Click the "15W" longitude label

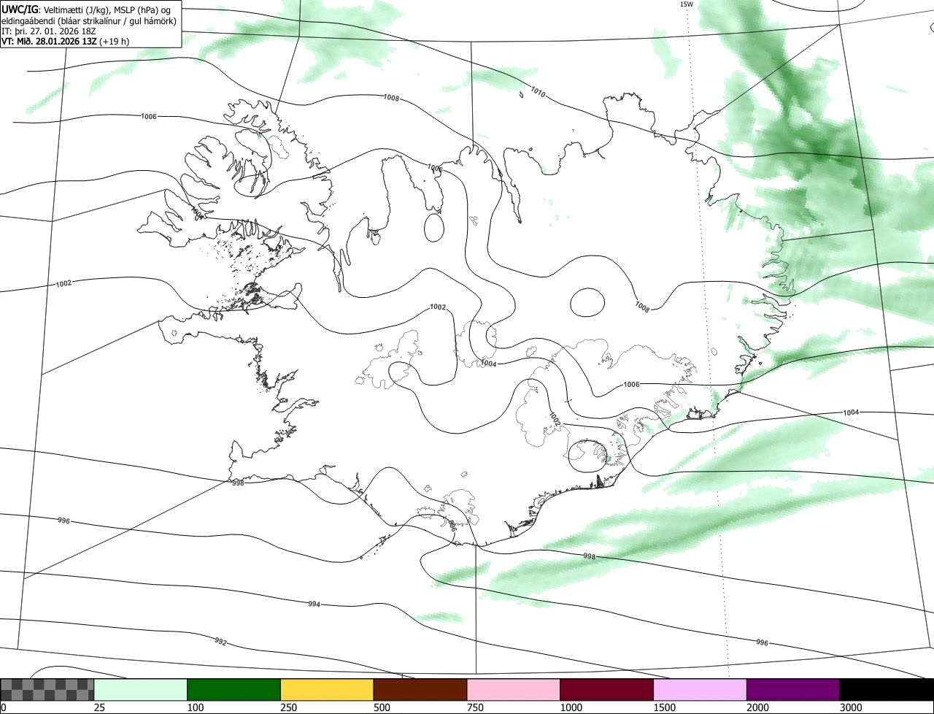coord(686,4)
